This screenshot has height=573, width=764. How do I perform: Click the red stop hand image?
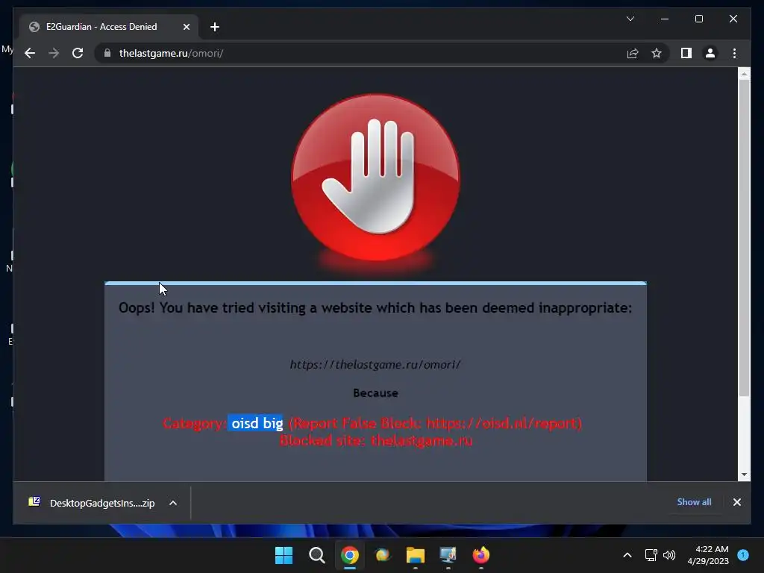pos(375,178)
